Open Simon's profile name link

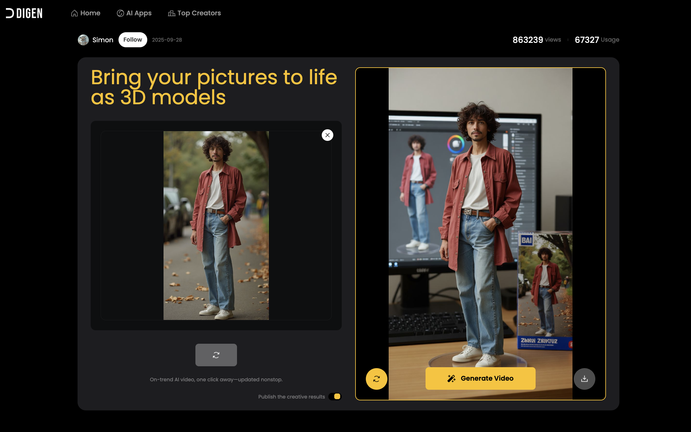click(103, 40)
